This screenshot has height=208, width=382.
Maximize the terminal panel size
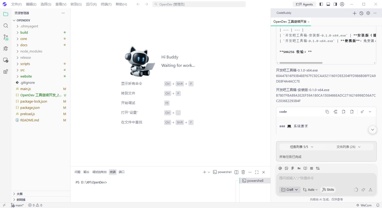point(257,172)
